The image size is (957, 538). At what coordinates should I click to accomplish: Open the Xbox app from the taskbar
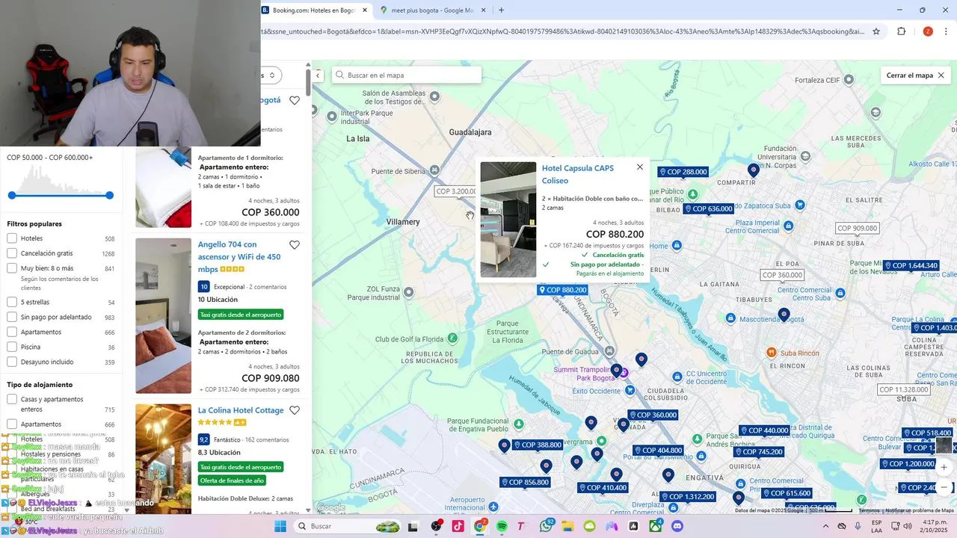click(x=656, y=526)
